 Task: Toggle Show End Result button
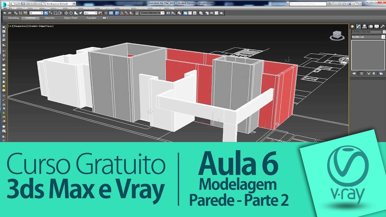[361, 74]
